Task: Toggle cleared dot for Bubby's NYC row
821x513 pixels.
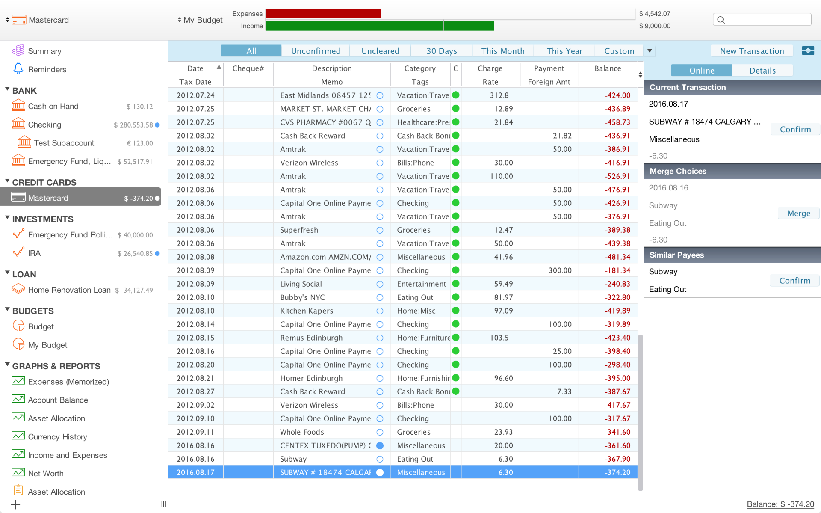Action: pos(456,297)
